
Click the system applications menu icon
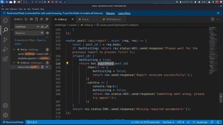(2, 2)
